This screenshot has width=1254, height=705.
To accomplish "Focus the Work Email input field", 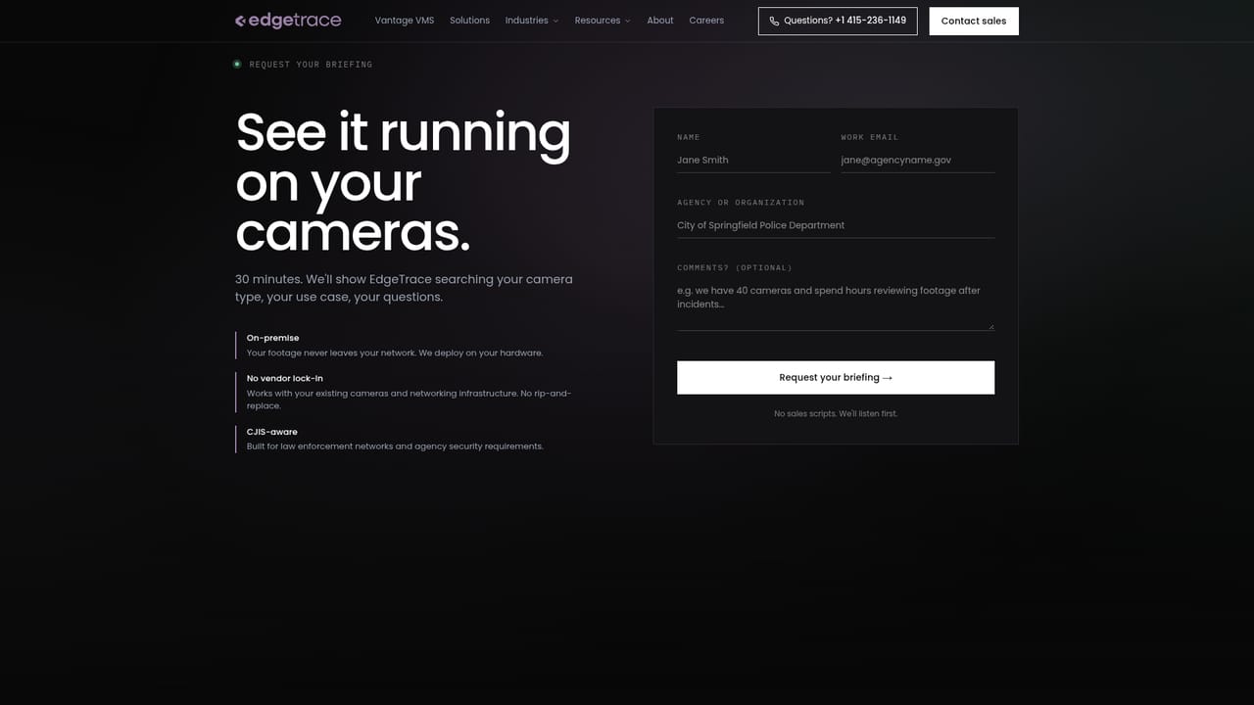I will (x=917, y=160).
